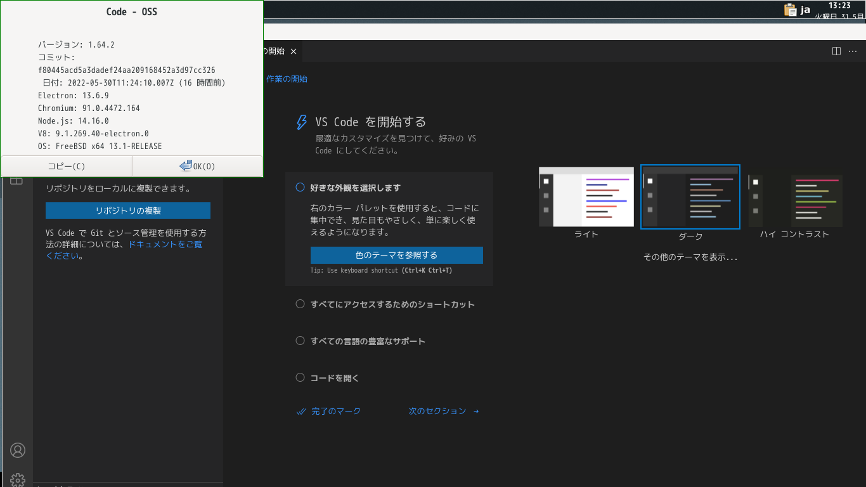Open the Manage gear icon

point(18,480)
